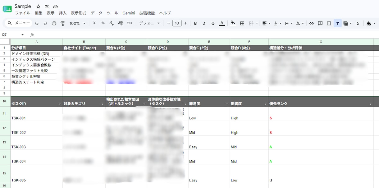Open filter for タスクID column
Image resolution: width=379 pixels, height=188 pixels.
coord(60,104)
